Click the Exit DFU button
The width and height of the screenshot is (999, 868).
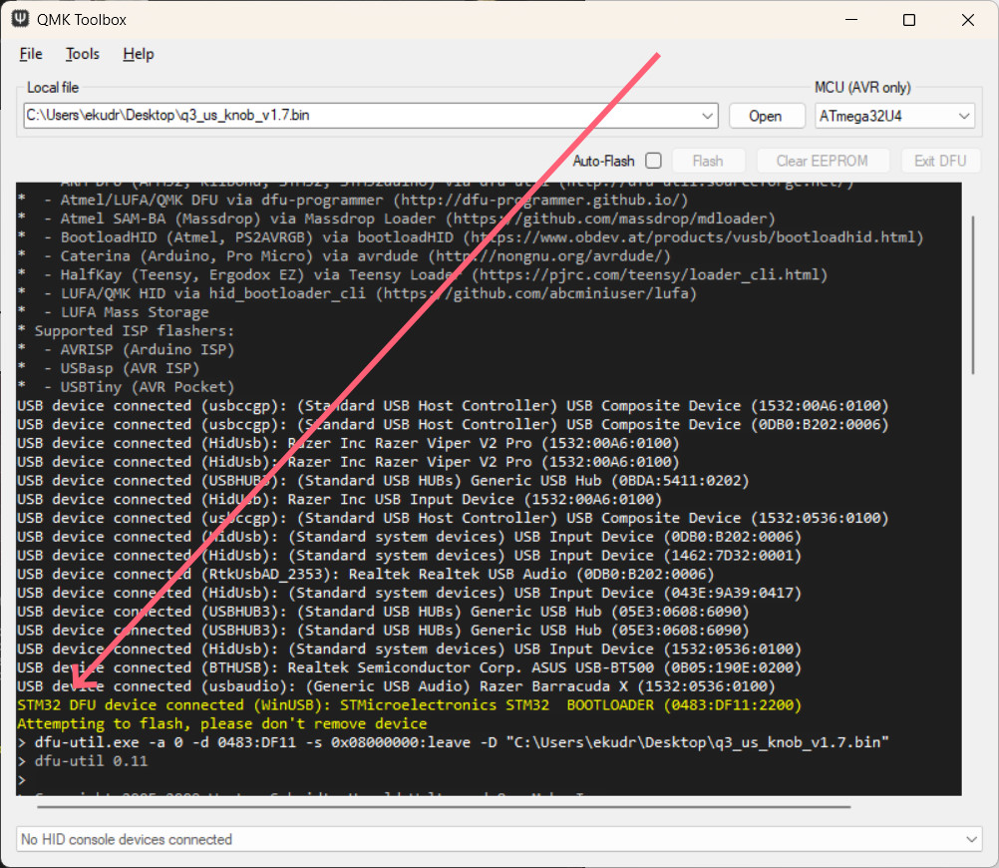940,161
